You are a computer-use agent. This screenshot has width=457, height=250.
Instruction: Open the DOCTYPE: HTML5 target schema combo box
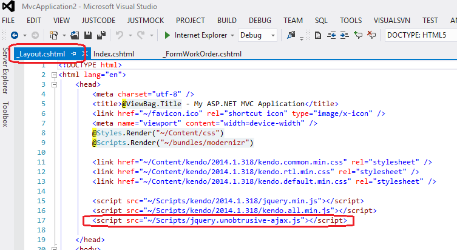point(421,35)
